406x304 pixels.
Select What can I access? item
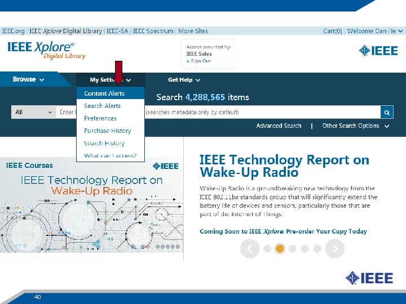pyautogui.click(x=111, y=155)
